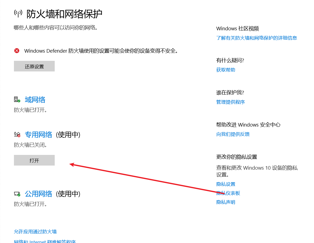Click 向我们提供反馈 link
The image size is (314, 243).
pos(233,134)
